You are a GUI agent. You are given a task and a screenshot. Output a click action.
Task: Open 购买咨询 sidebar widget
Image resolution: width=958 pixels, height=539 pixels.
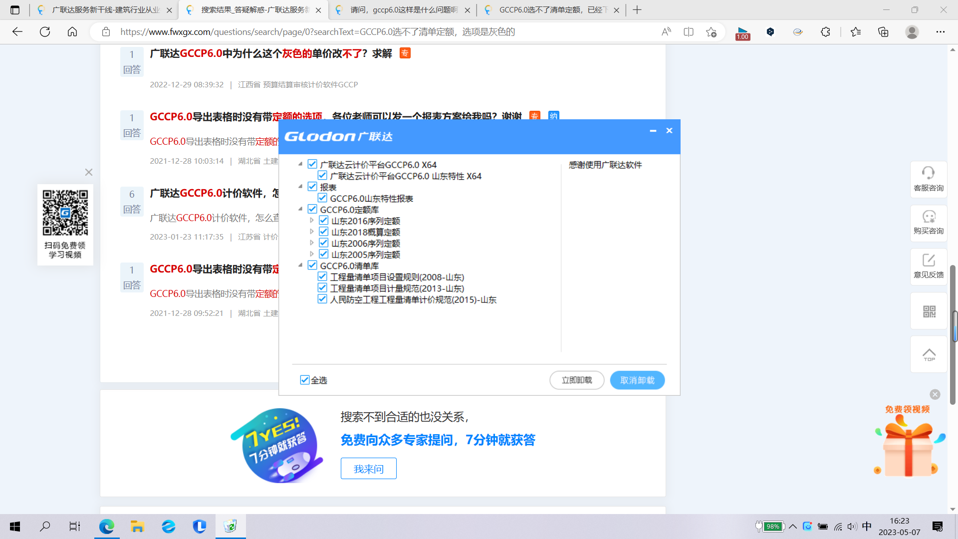(929, 223)
